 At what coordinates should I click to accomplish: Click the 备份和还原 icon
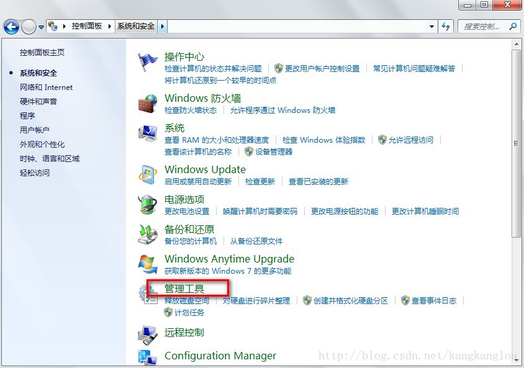pos(147,234)
